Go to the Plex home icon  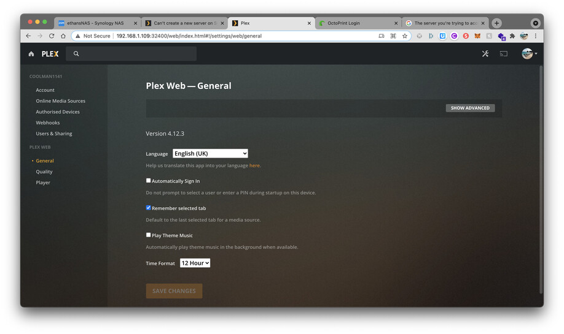31,54
